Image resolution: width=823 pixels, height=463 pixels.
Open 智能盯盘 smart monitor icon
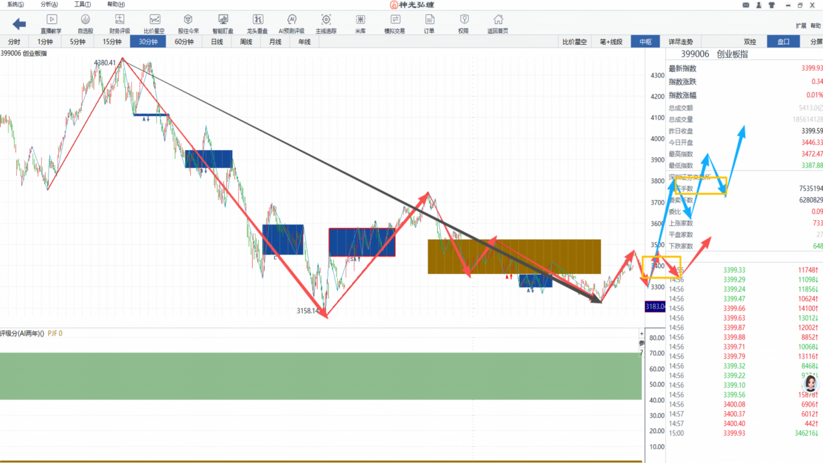coord(223,24)
